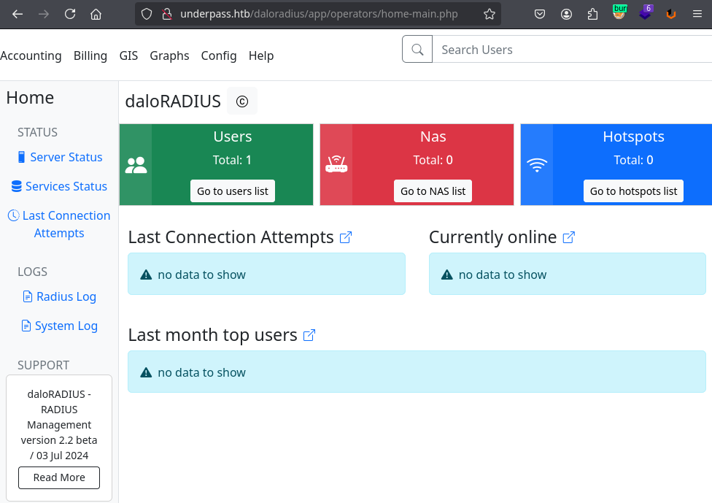Click the Read More button
Viewport: 712px width, 503px height.
(59, 477)
